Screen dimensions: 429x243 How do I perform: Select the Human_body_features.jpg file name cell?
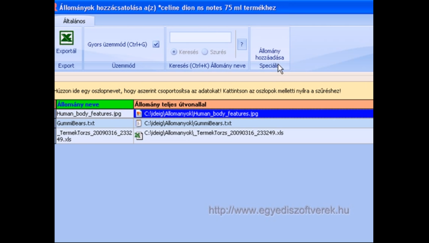[95, 114]
